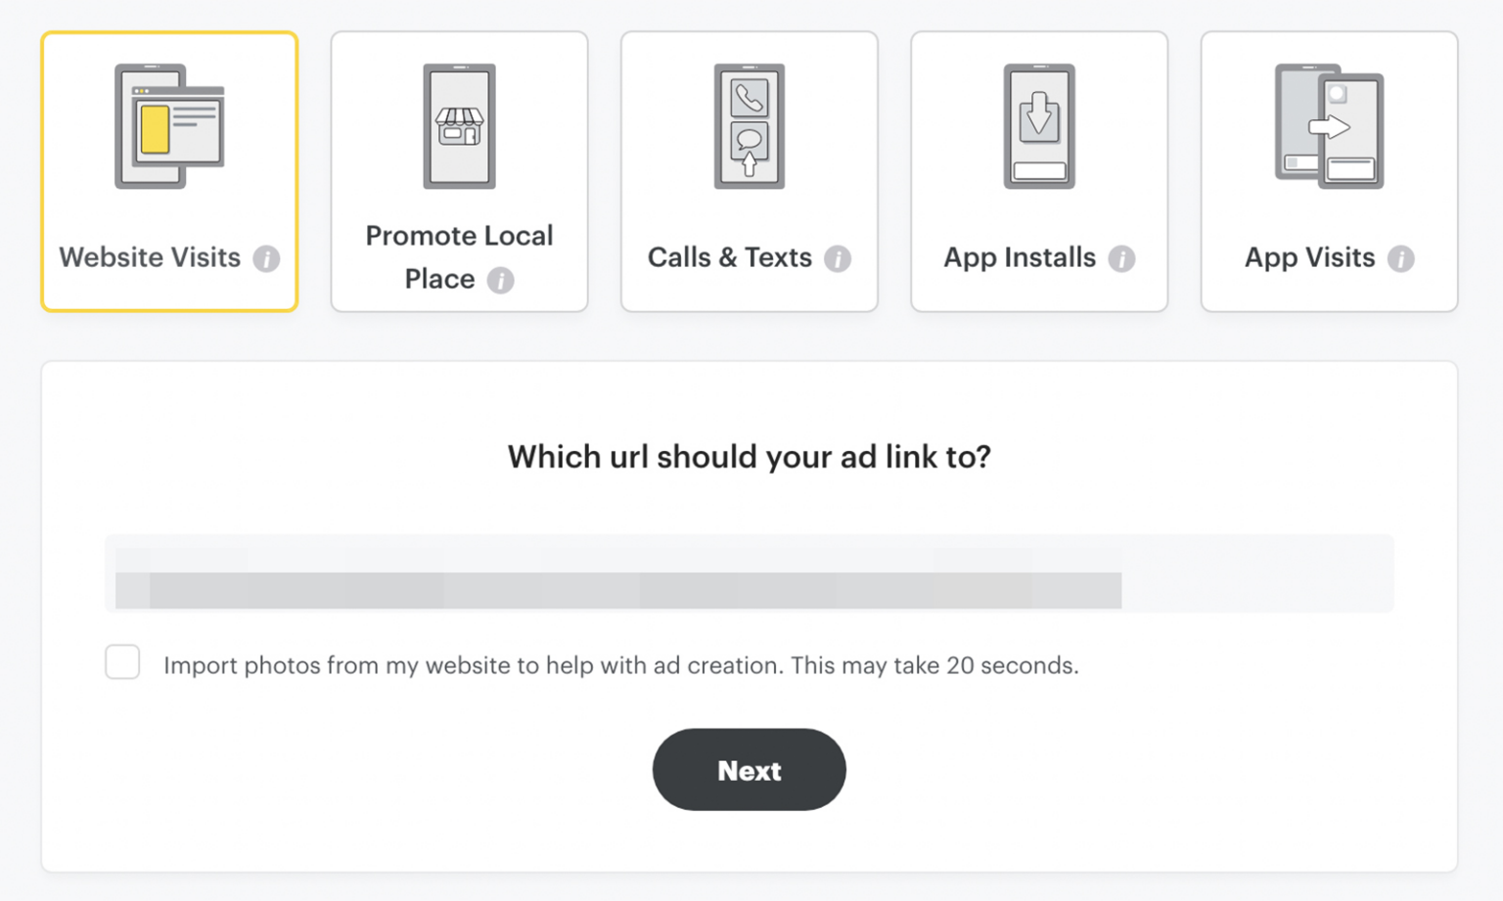Switch to the App Visits objective
The height and width of the screenshot is (901, 1503).
click(1328, 171)
